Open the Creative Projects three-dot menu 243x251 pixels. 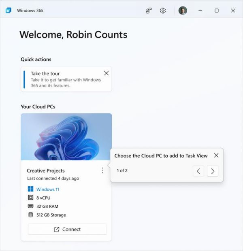(102, 170)
